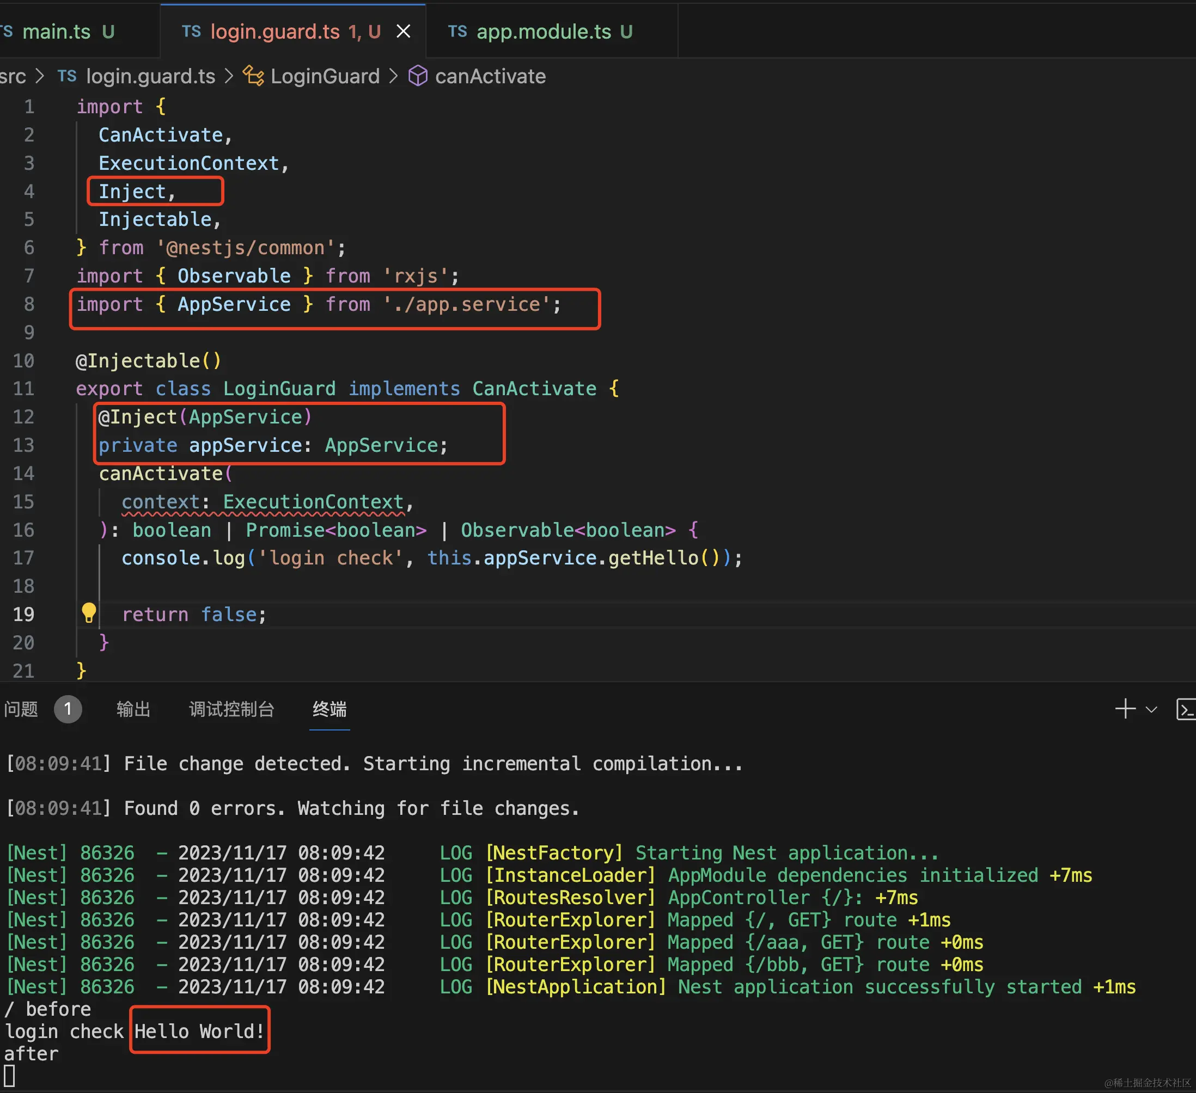This screenshot has width=1196, height=1093.
Task: Click 'appService' in the private property line
Action: point(246,445)
